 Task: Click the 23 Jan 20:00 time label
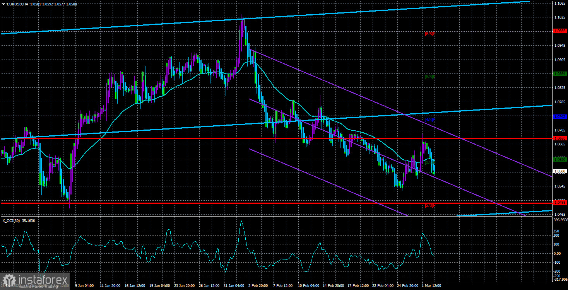tap(185, 286)
